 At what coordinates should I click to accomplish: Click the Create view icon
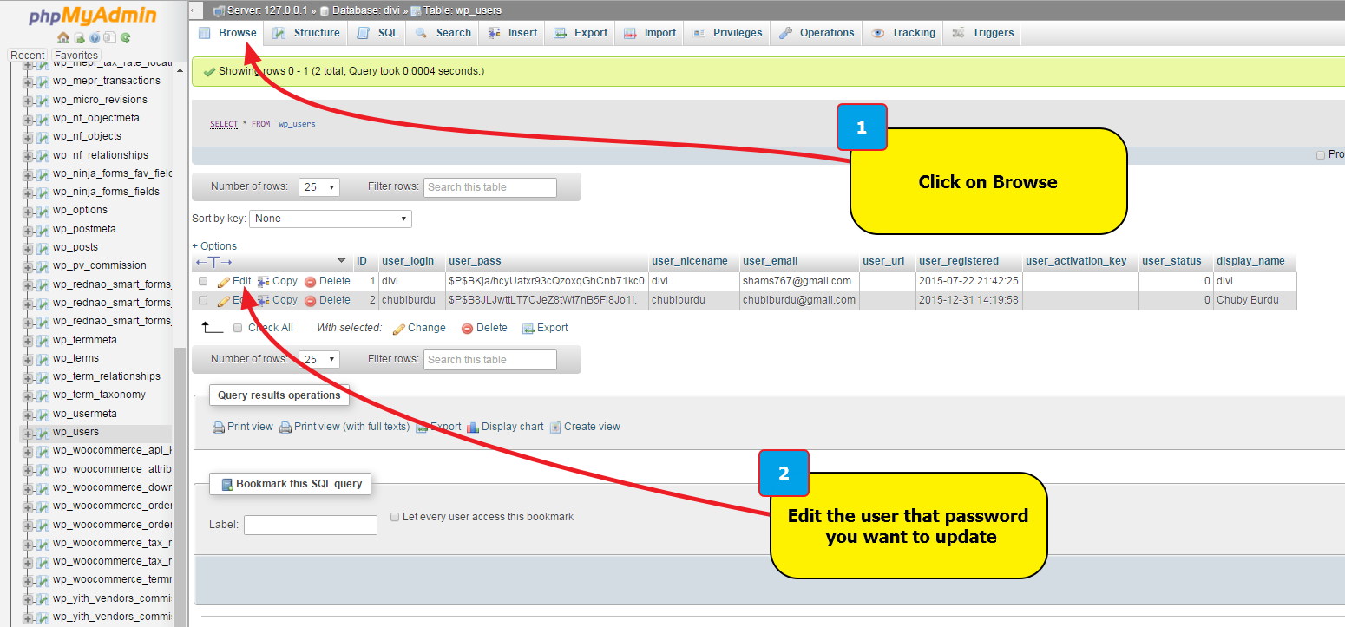[555, 428]
